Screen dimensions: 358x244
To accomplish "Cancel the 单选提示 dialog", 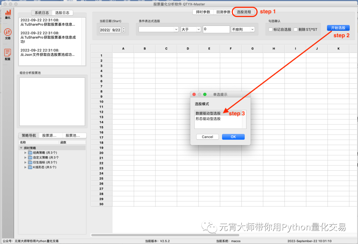I will tap(207, 137).
